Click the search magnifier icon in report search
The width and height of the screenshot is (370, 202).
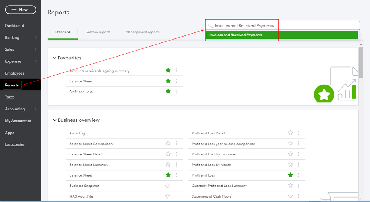click(210, 26)
